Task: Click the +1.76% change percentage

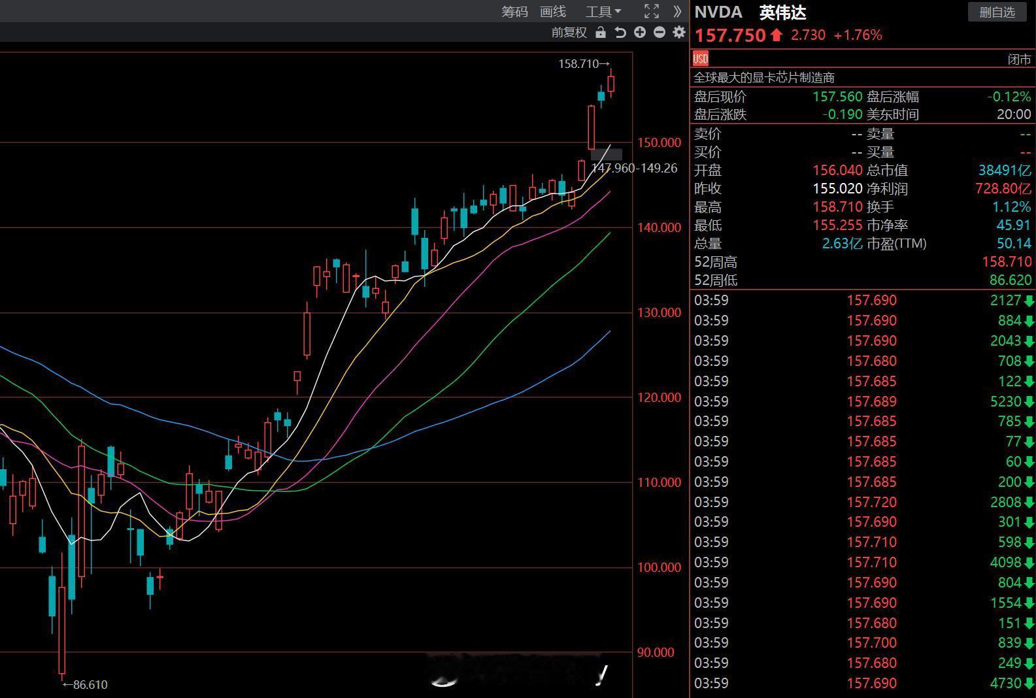Action: [858, 35]
